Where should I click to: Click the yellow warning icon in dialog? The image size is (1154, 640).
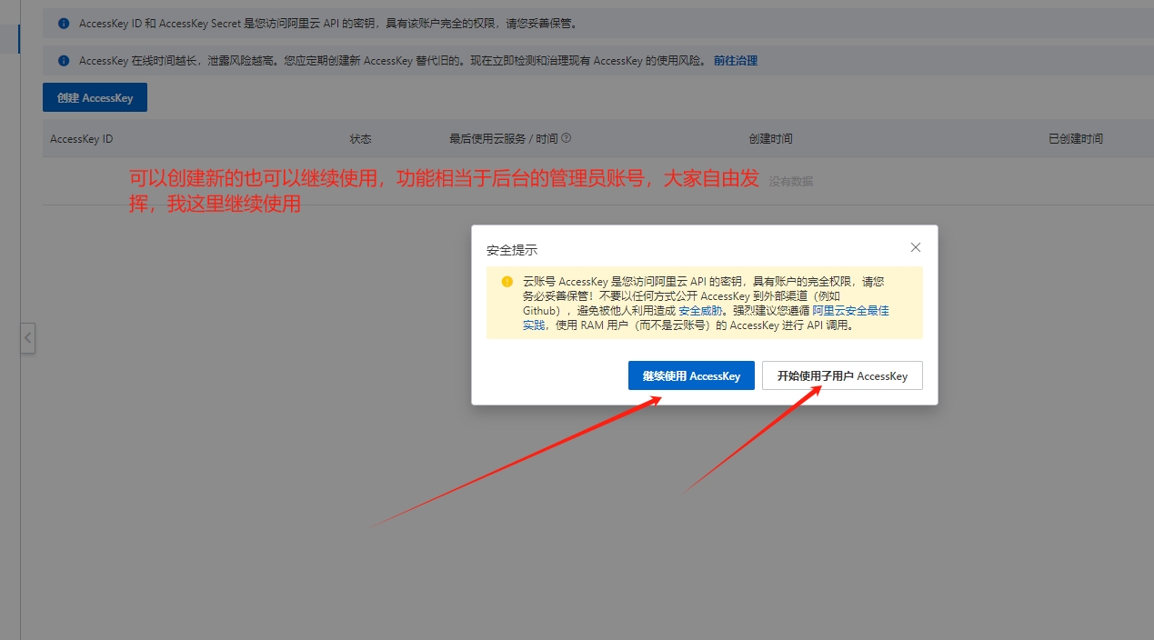[x=507, y=282]
